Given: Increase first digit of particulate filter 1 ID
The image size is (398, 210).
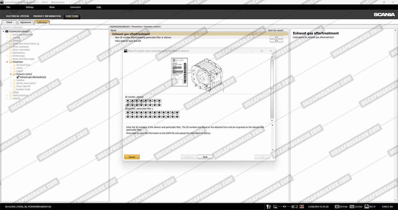Looking at the screenshot, I should point(128,112).
